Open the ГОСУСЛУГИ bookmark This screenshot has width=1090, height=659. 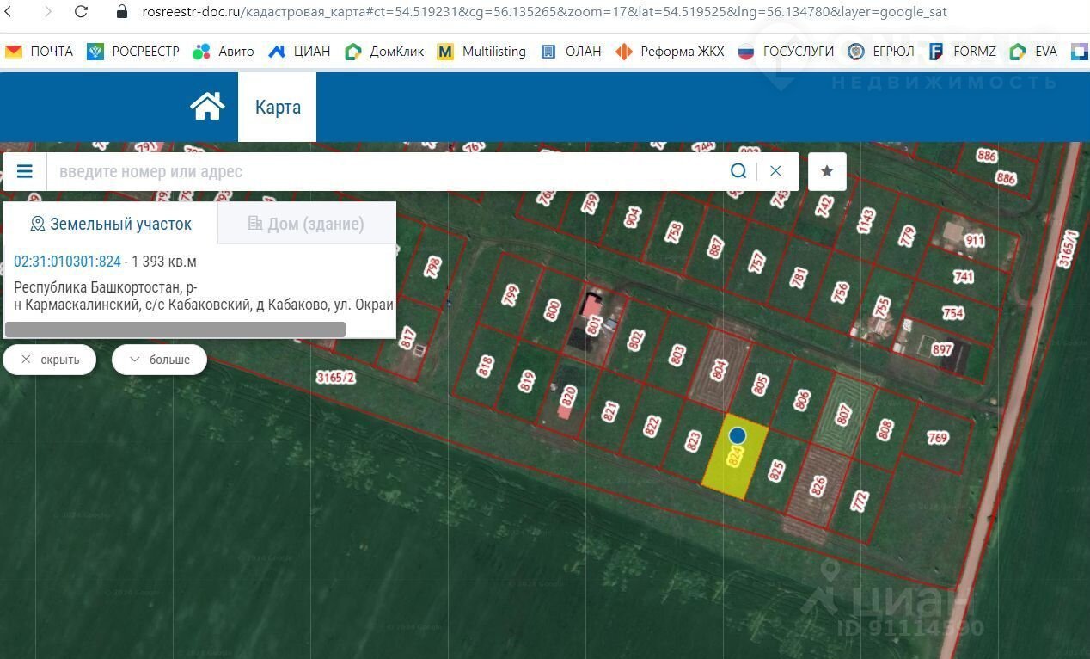pos(786,52)
